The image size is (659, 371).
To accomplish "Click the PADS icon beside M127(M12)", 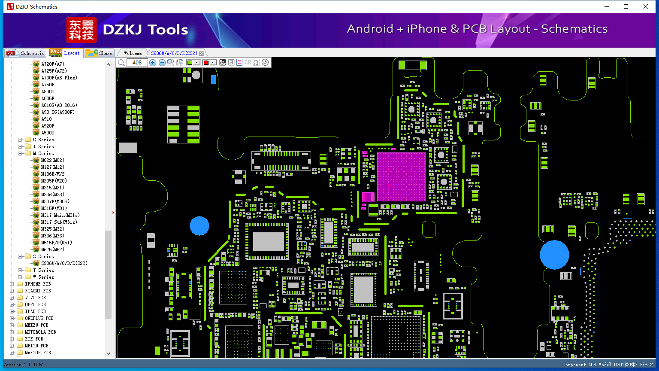I will pos(36,167).
